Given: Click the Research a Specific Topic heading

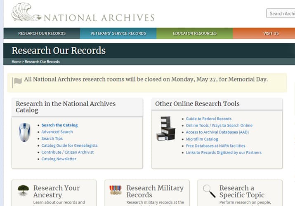Looking at the screenshot, I should pos(242,191).
